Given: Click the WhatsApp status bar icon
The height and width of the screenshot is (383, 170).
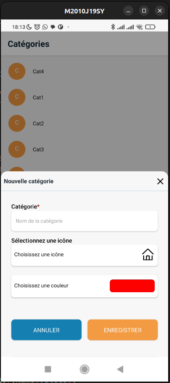Looking at the screenshot, I should pos(45,27).
